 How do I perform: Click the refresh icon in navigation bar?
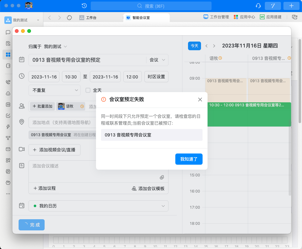69,18
